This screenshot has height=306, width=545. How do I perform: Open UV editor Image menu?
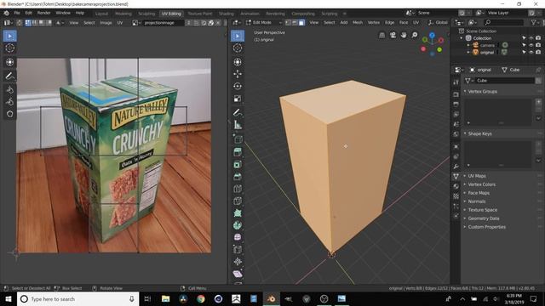point(106,23)
